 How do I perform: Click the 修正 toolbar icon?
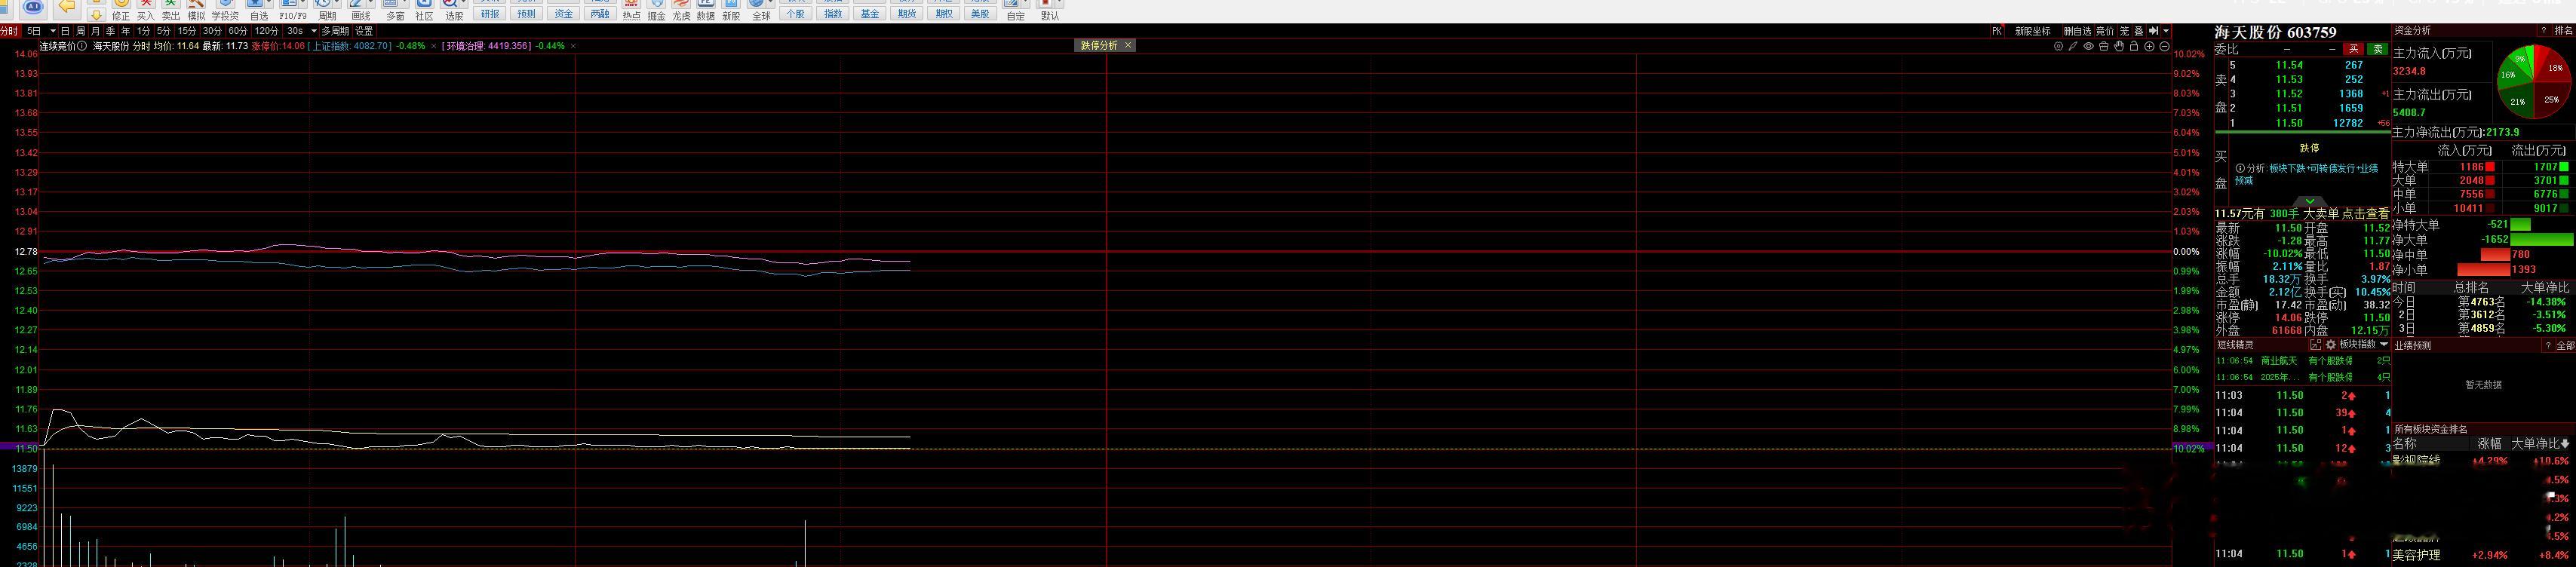[x=121, y=10]
